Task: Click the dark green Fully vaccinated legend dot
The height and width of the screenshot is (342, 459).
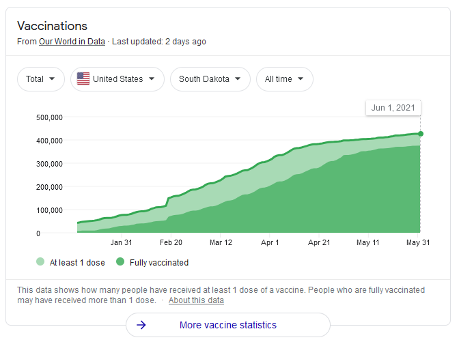Action: pos(120,261)
